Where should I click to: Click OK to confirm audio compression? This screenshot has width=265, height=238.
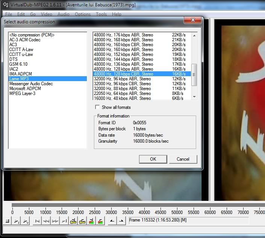pos(153,159)
